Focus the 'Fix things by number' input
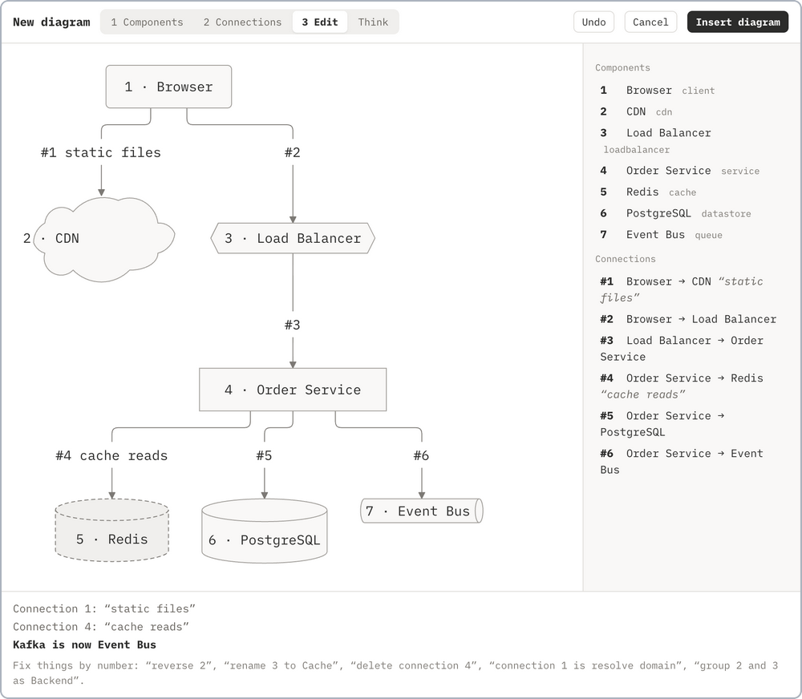 pos(395,673)
